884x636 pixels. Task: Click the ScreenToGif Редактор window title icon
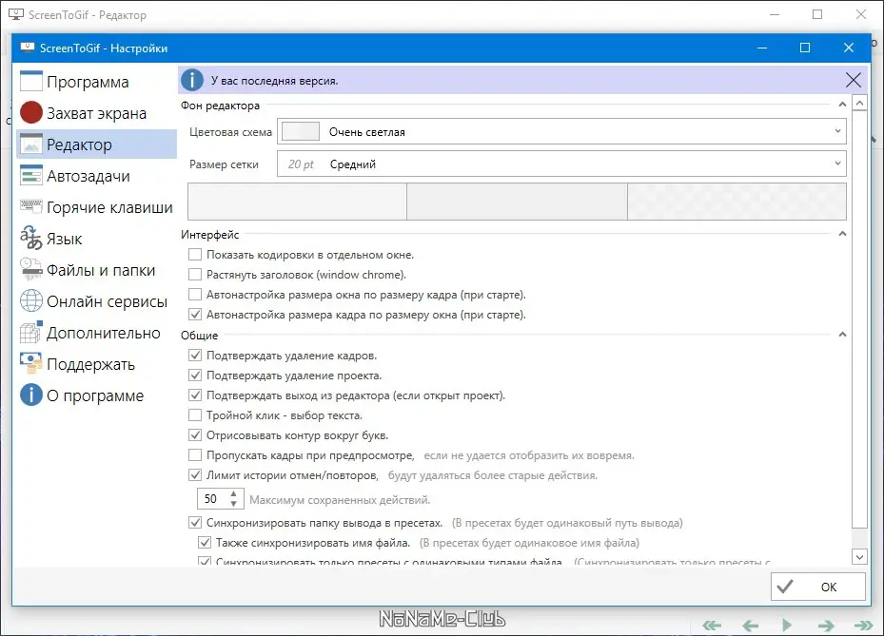(16, 14)
